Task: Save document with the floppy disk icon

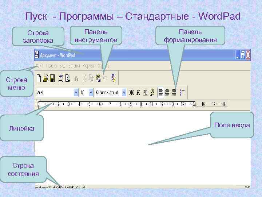Action: 52,78
